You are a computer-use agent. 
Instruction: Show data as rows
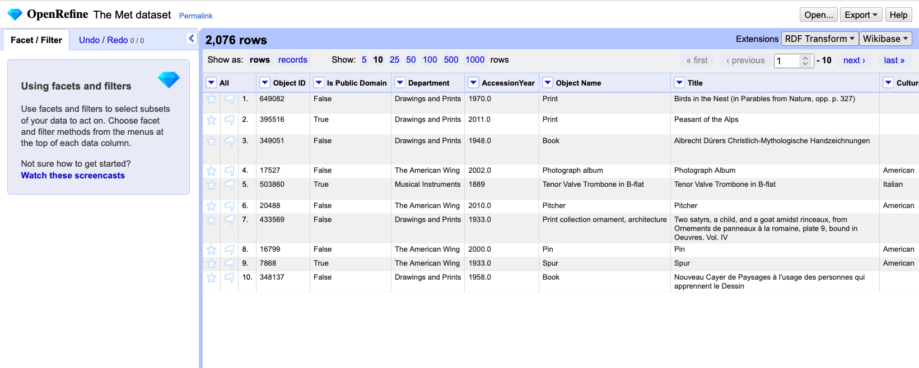[x=260, y=60]
